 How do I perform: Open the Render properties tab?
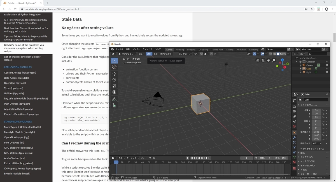[x=294, y=107]
